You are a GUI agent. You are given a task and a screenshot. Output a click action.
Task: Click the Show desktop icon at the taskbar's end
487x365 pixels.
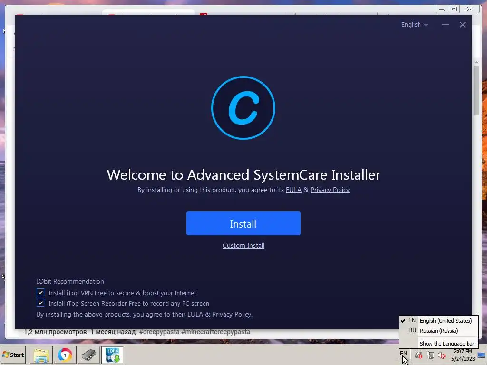(x=482, y=355)
